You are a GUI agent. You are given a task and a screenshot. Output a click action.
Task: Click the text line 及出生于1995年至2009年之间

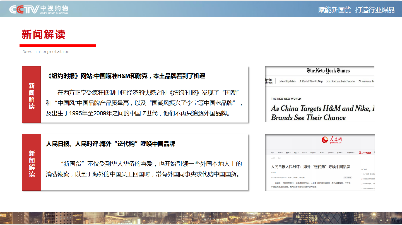pyautogui.click(x=139, y=113)
